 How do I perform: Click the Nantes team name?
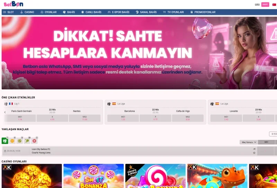coord(77,111)
